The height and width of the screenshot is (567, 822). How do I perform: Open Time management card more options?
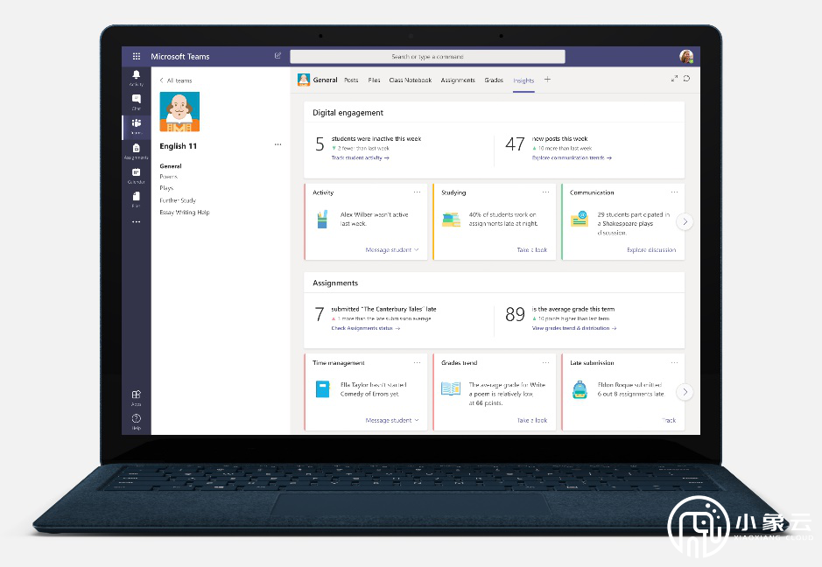click(417, 362)
